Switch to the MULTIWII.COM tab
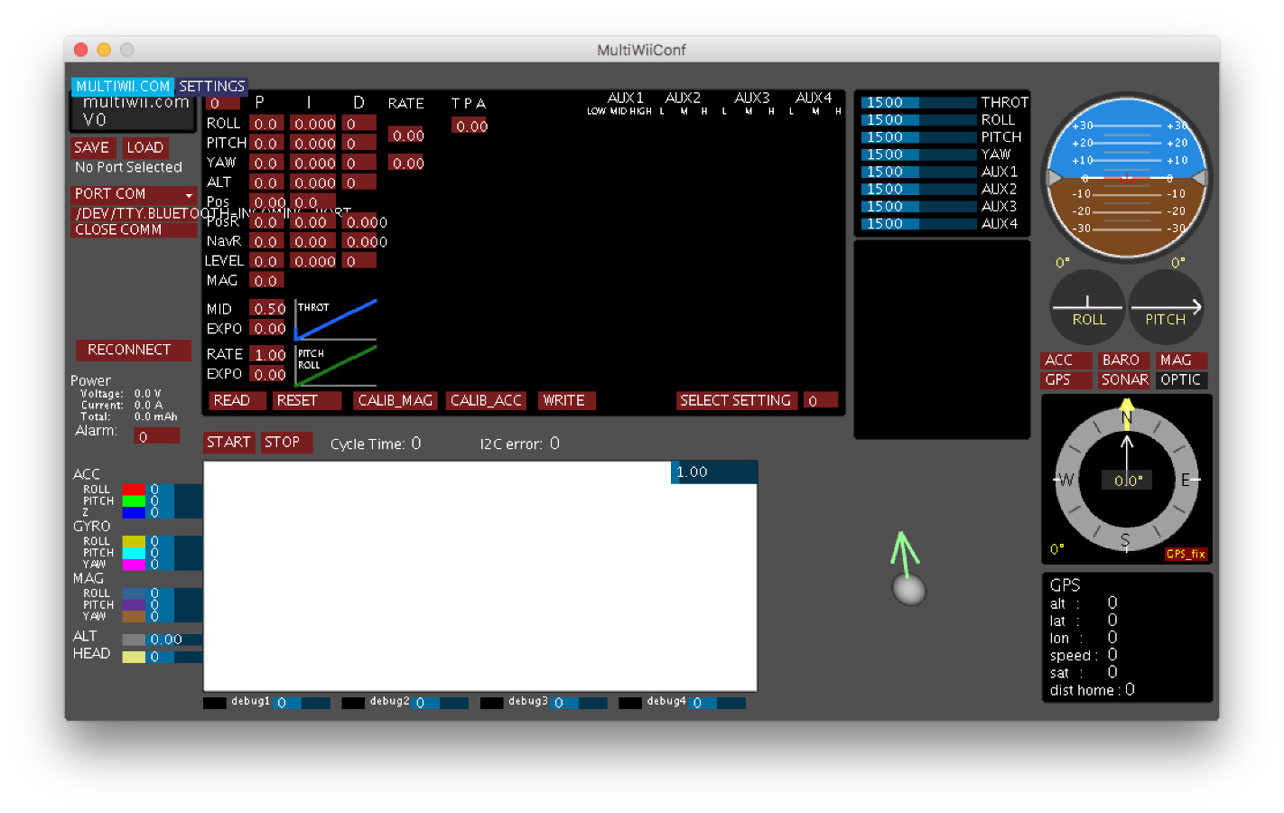The height and width of the screenshot is (813, 1284). pyautogui.click(x=123, y=87)
